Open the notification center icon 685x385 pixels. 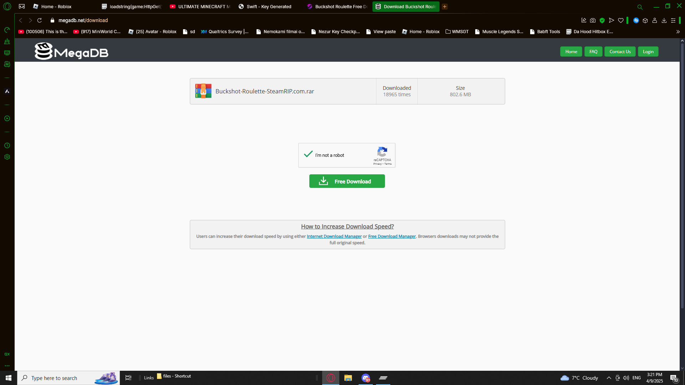pyautogui.click(x=674, y=378)
